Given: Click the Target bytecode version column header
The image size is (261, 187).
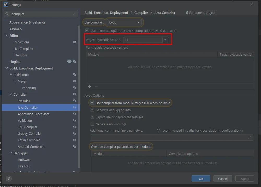Looking at the screenshot, I should click(x=236, y=54).
